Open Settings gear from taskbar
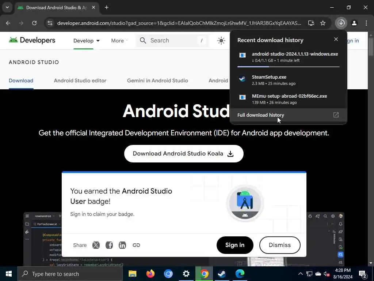The width and height of the screenshot is (374, 281). (186, 274)
